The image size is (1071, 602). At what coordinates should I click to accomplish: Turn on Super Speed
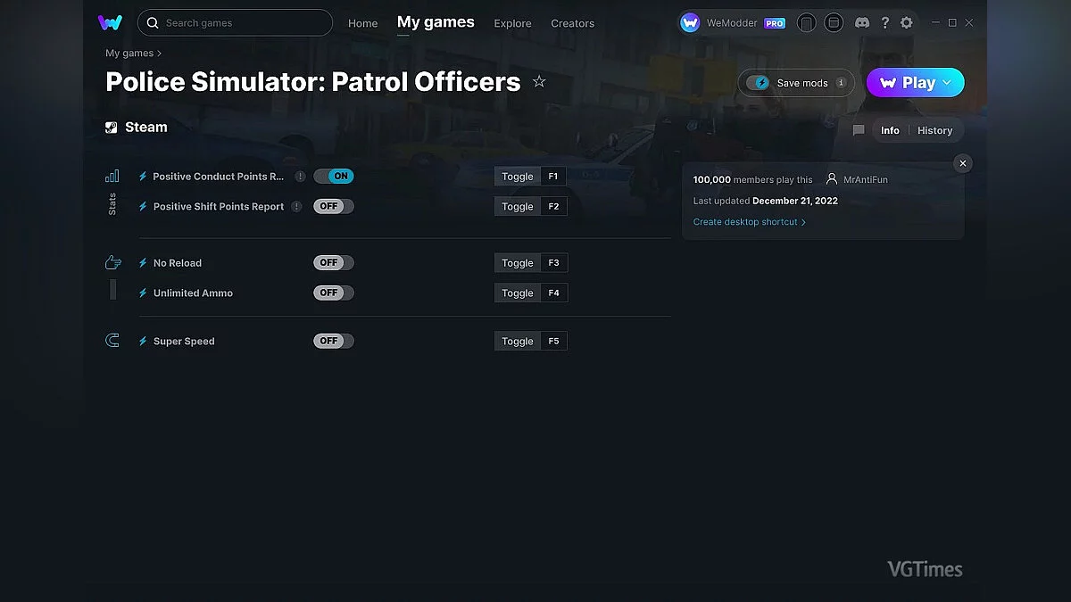click(x=333, y=341)
